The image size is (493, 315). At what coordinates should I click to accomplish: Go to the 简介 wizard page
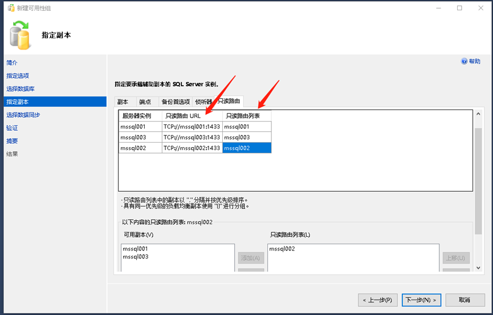(12, 63)
